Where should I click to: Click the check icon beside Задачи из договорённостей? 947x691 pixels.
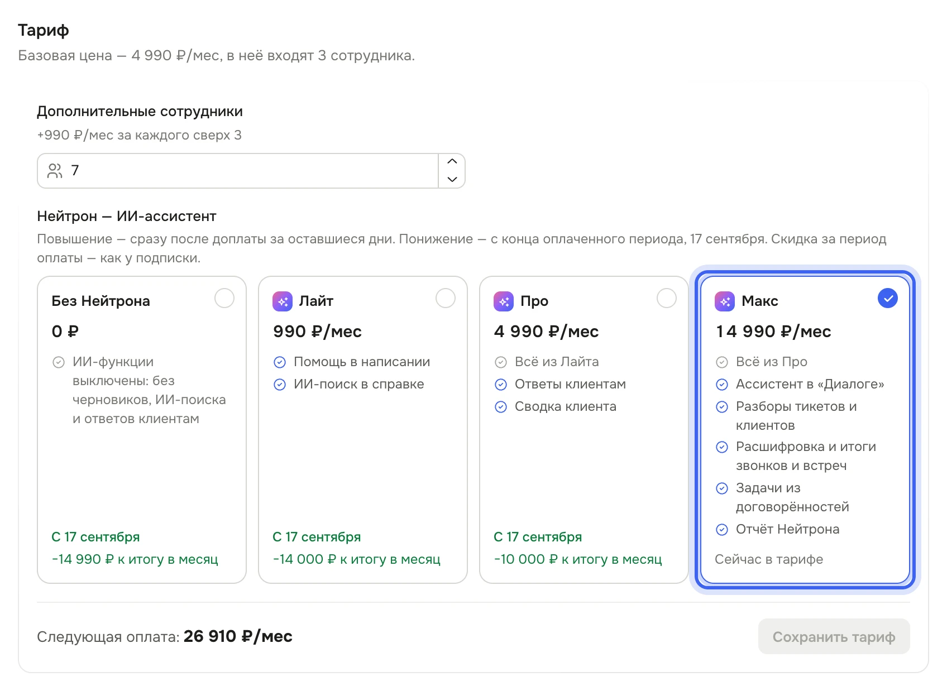coord(722,488)
